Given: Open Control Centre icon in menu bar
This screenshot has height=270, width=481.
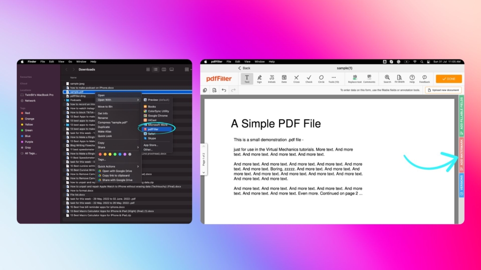Looking at the screenshot, I should (428, 61).
